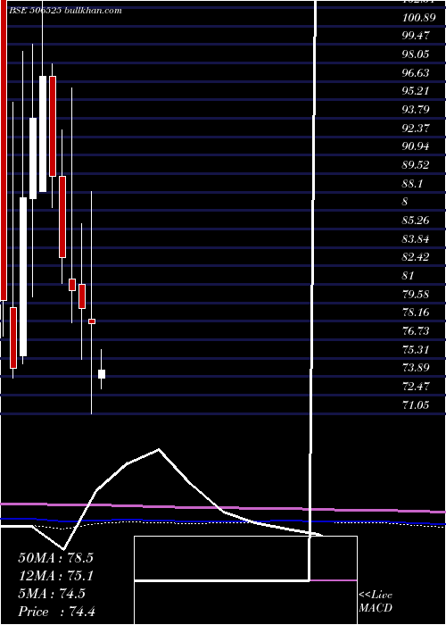This screenshot has height=625, width=446.
Task: Click the 98.05 price axis label
Action: 416,54
